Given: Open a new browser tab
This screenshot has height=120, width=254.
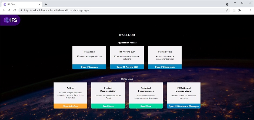Looking at the screenshot, I should (x=46, y=4).
